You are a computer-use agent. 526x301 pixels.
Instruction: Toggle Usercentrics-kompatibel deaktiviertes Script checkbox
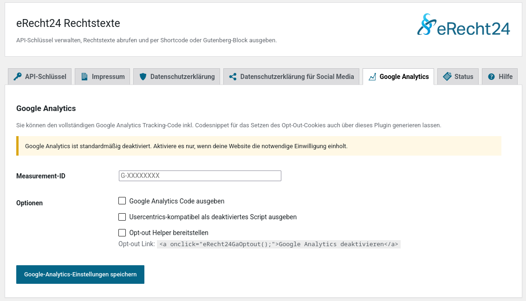122,217
